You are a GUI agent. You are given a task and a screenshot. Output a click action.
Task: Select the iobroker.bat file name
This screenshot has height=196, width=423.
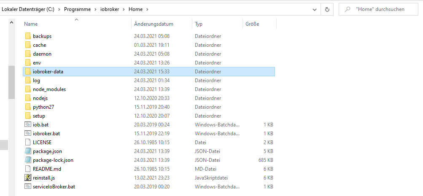click(46, 134)
